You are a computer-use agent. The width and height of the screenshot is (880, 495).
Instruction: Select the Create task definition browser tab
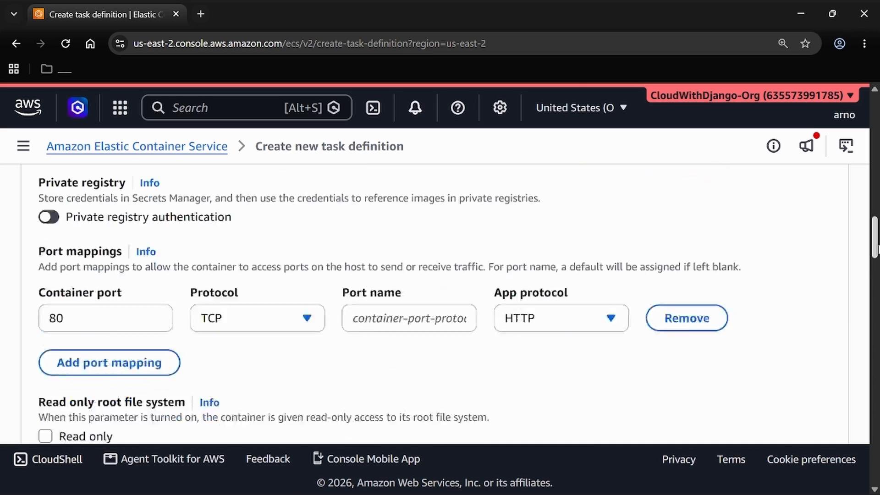(106, 14)
